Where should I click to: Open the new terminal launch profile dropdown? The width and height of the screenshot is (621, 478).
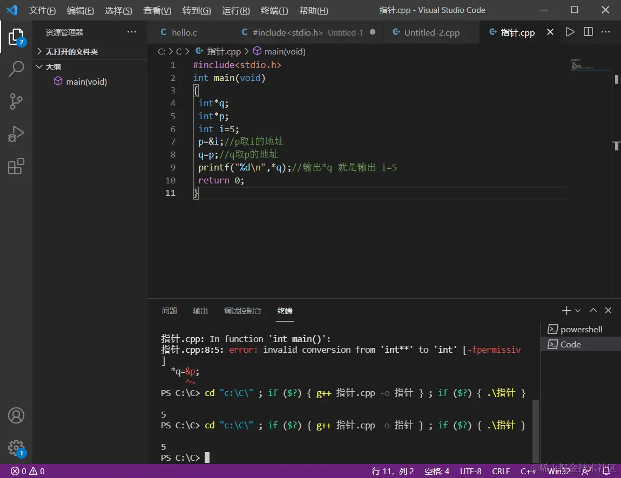(578, 311)
